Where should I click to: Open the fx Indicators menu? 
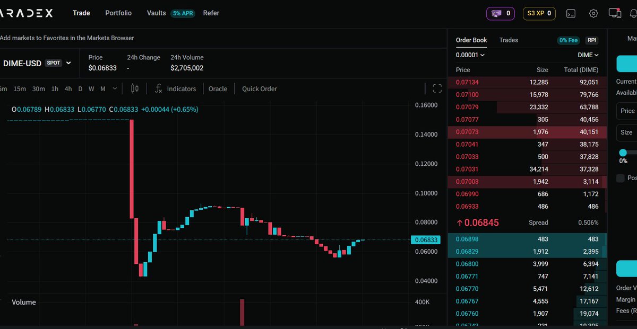(x=175, y=88)
